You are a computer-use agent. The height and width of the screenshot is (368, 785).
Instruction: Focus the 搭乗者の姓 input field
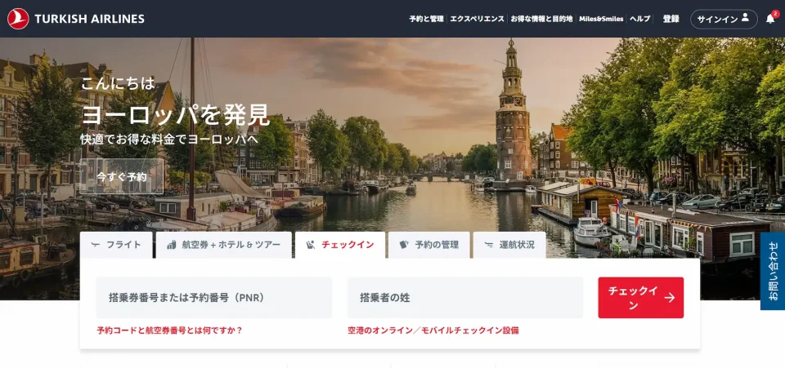point(465,298)
